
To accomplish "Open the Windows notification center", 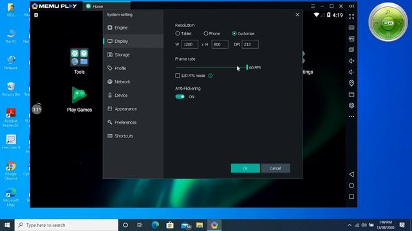I will point(402,225).
